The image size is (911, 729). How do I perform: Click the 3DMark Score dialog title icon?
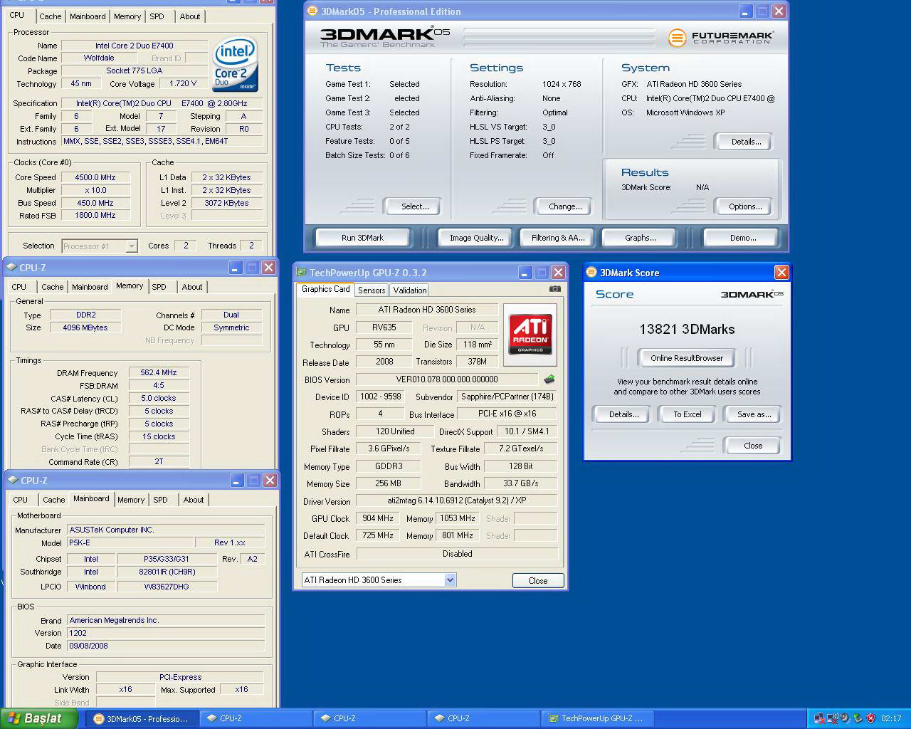pos(591,273)
